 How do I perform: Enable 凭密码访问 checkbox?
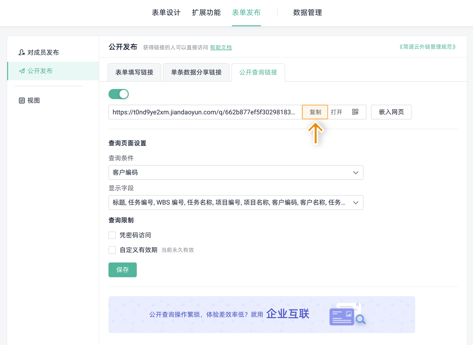point(112,235)
